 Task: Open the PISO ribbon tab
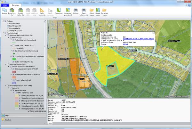(5, 5)
